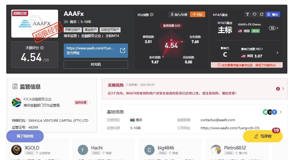
Task: Click the South Africa flag next to 南非 in header
Action: 66,22
